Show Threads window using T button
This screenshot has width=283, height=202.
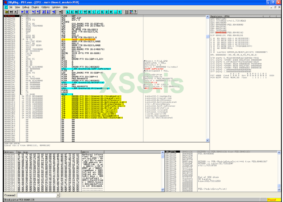(81, 12)
